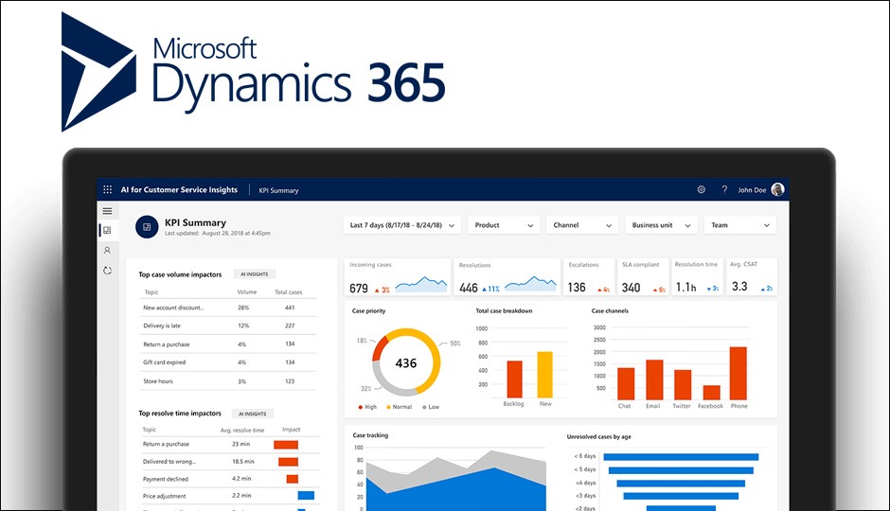Viewport: 890px width, 511px height.
Task: Click the Low legend item in Case priority
Action: (431, 407)
